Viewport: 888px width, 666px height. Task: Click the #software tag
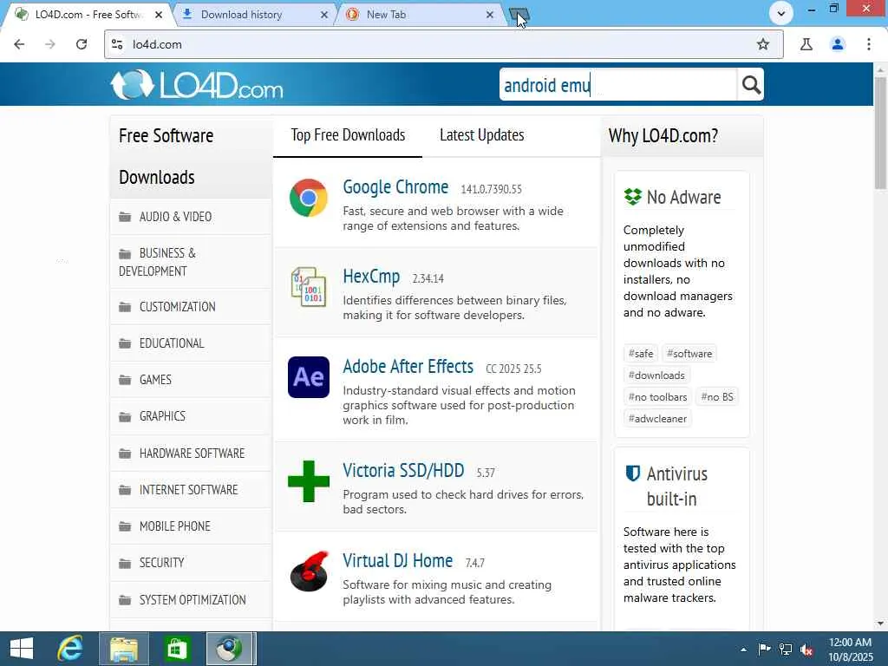[689, 354]
